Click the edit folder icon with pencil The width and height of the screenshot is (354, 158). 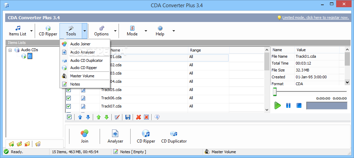coord(19,144)
